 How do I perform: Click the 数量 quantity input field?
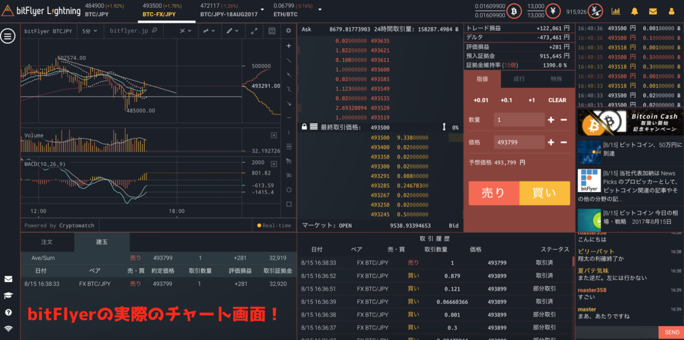tap(519, 120)
